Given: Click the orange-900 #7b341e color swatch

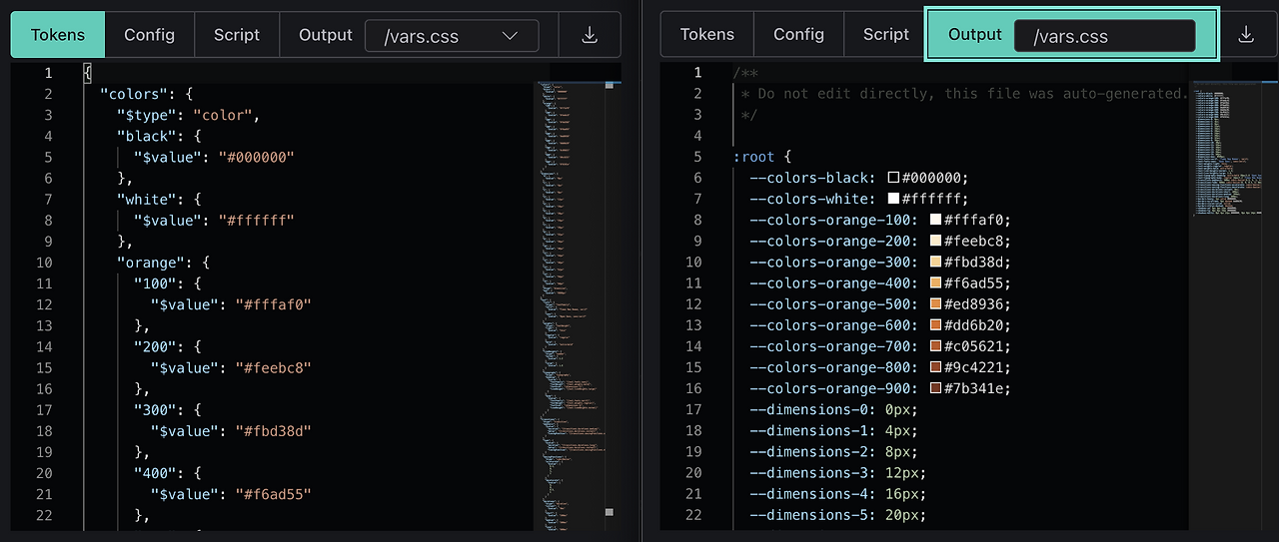Looking at the screenshot, I should click(x=935, y=388).
